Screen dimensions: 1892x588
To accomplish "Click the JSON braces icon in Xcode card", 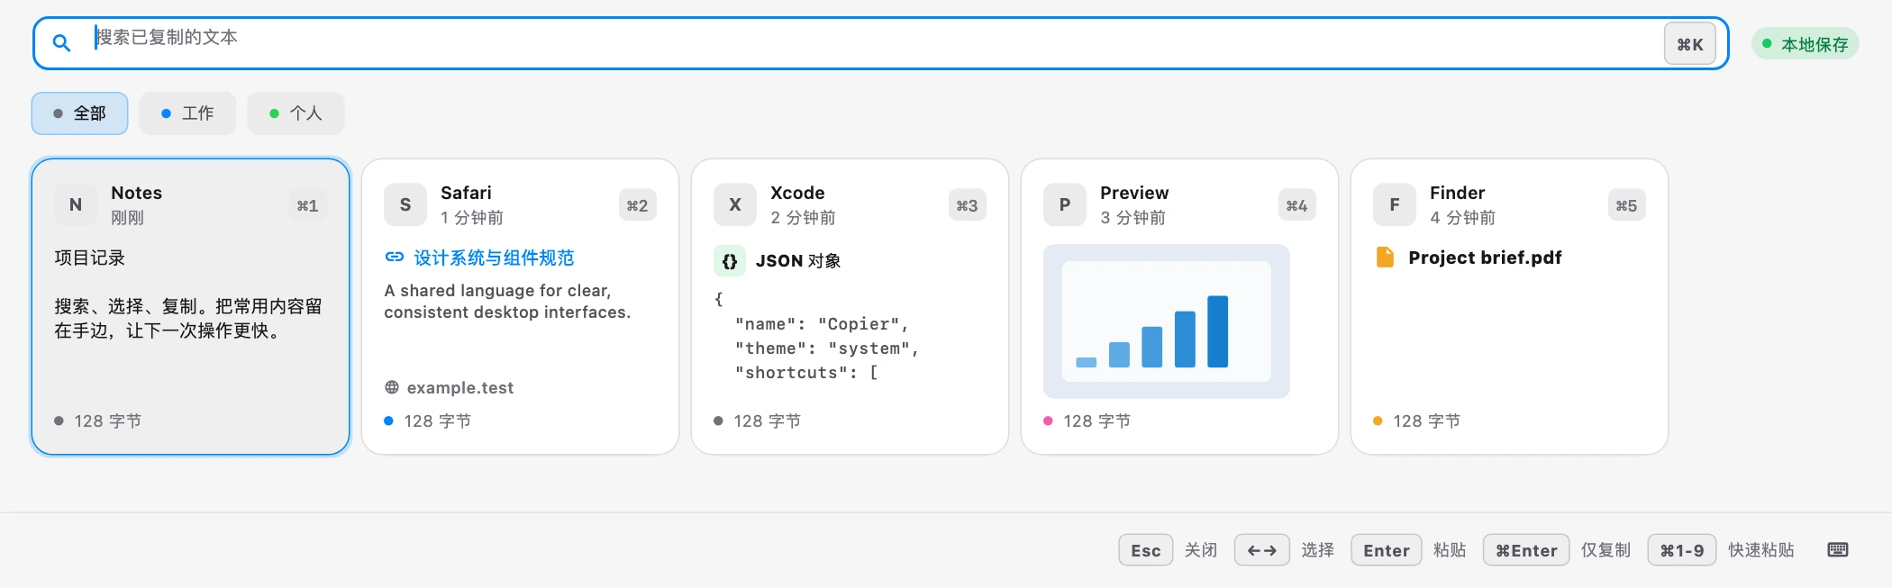I will coord(730,260).
